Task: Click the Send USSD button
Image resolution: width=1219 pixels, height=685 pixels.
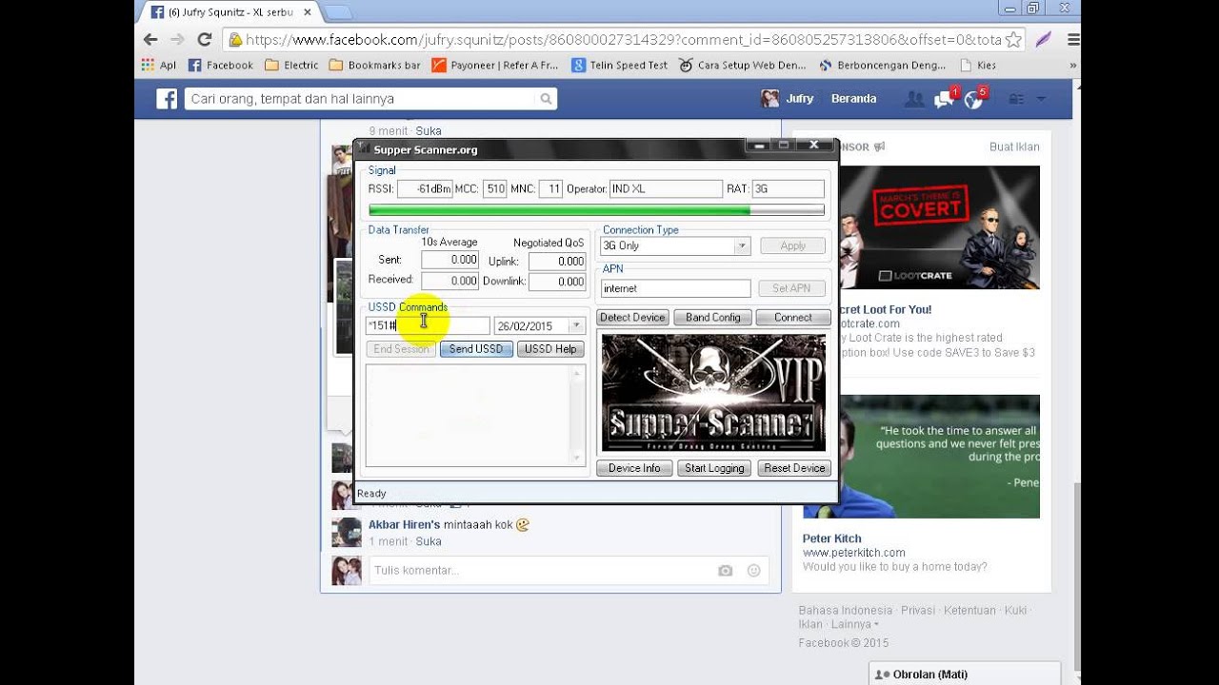Action: click(x=476, y=349)
